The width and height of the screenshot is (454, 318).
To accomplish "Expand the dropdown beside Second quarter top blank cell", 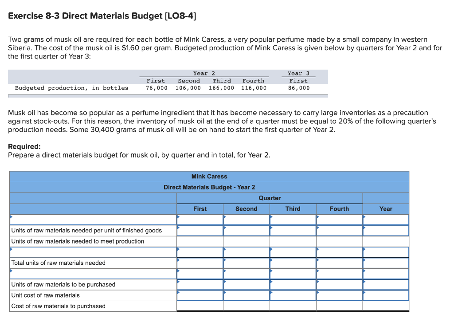I will coord(226,220).
